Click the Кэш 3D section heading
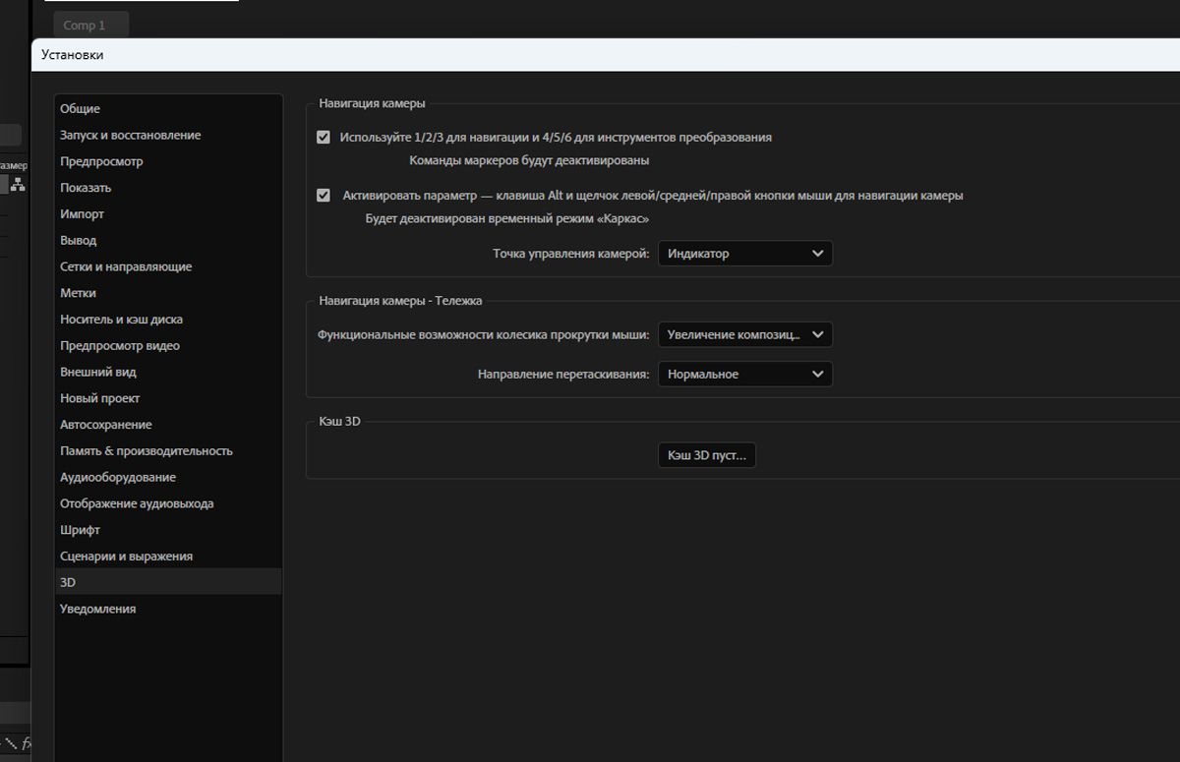The image size is (1180, 762). 340,422
